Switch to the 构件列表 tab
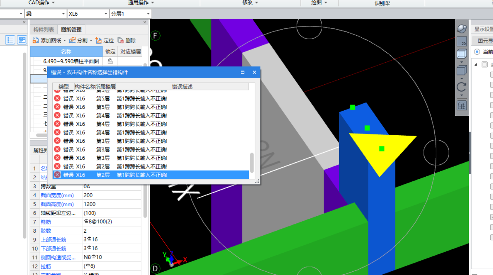This screenshot has width=493, height=275. 43,30
